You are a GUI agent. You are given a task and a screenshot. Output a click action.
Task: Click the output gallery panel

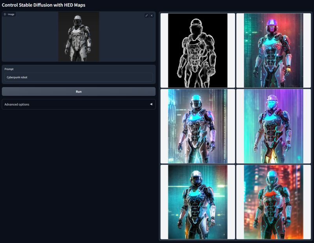click(235, 126)
